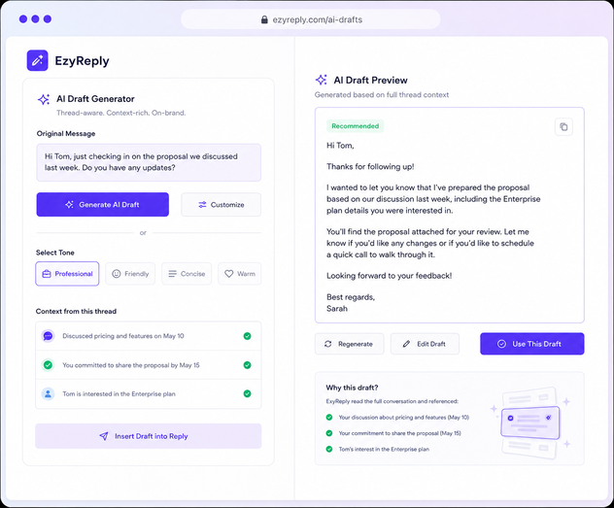The width and height of the screenshot is (614, 508).
Task: Click the Generate AI Draft button
Action: [x=103, y=204]
